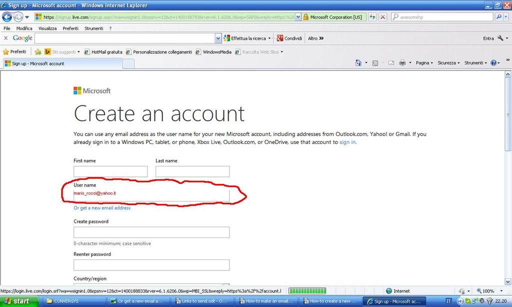
Task: Click the magnifier search button beside awesomehp box
Action: tap(498, 17)
